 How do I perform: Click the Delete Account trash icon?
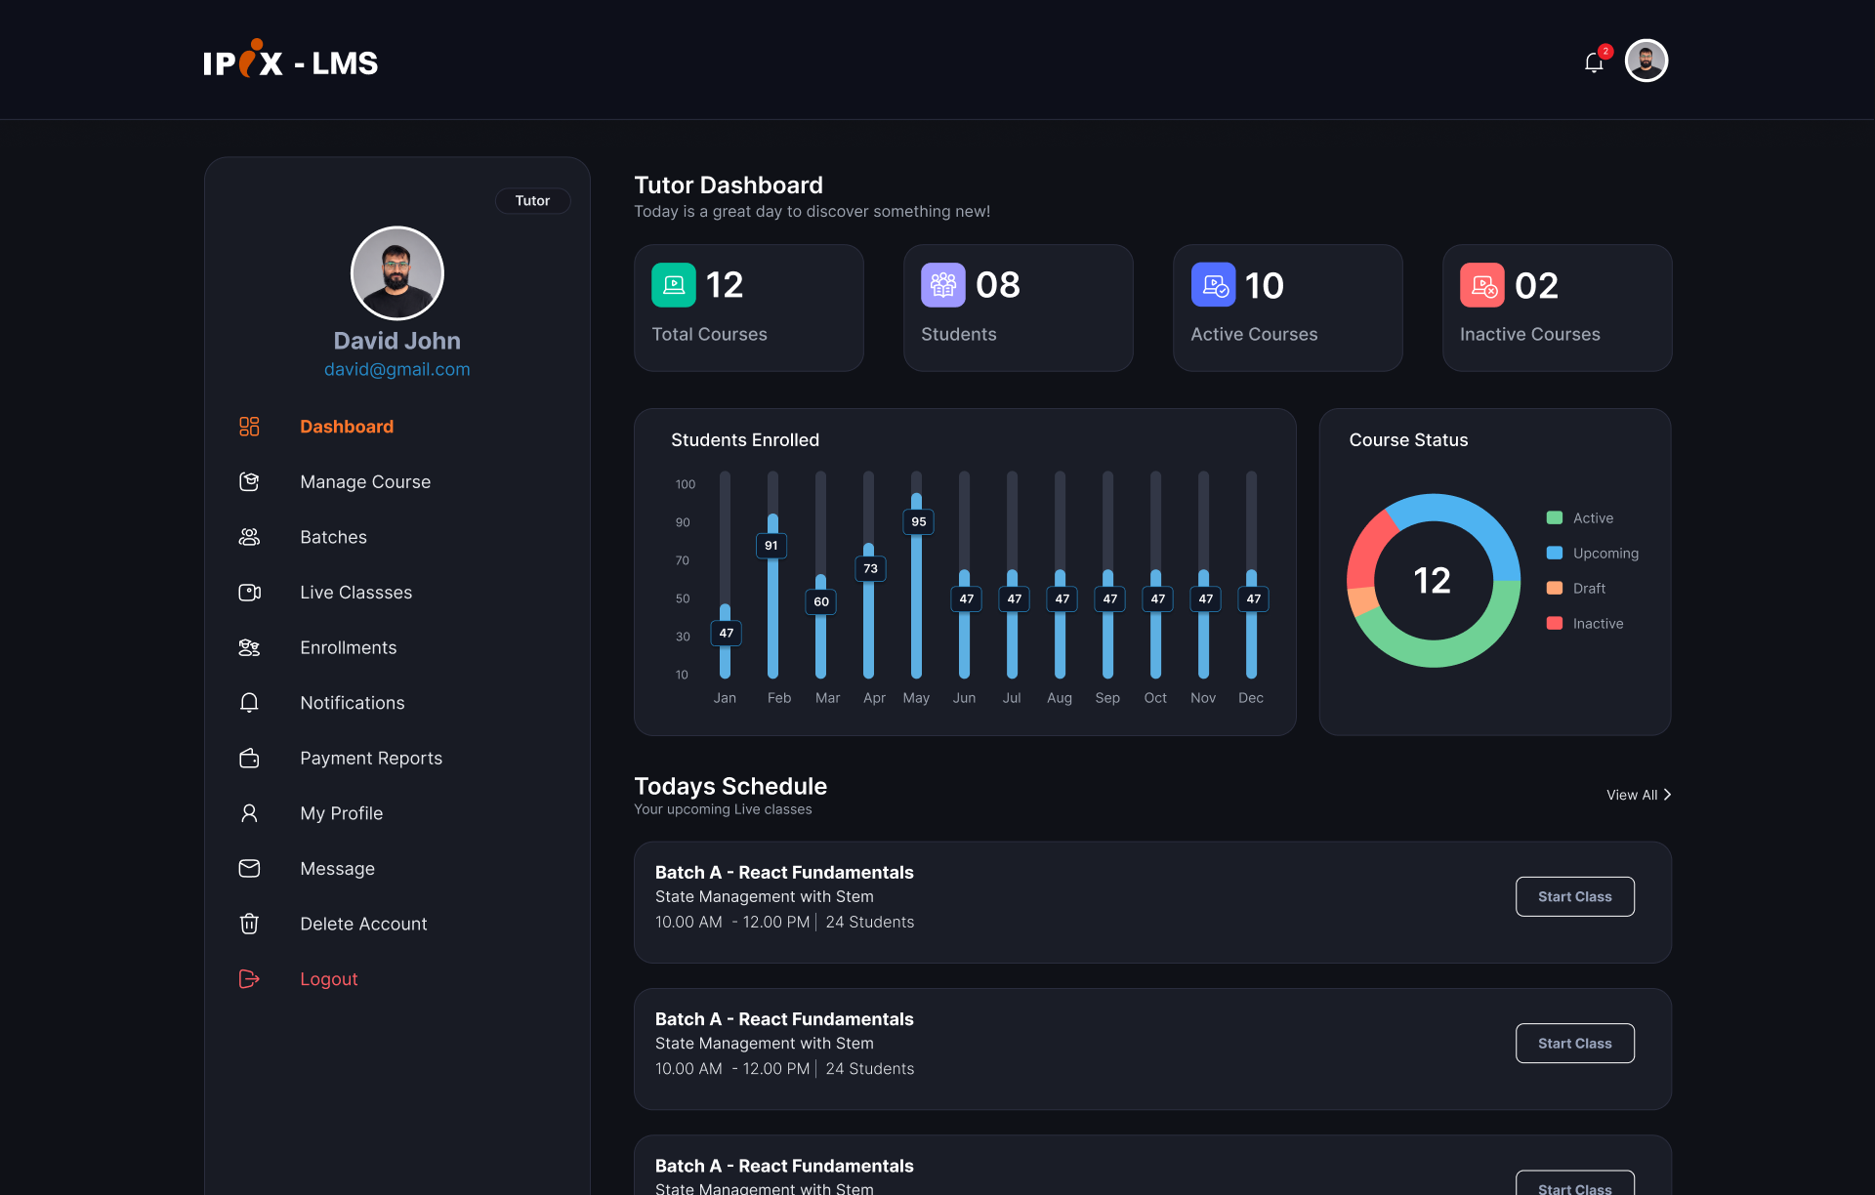(249, 924)
